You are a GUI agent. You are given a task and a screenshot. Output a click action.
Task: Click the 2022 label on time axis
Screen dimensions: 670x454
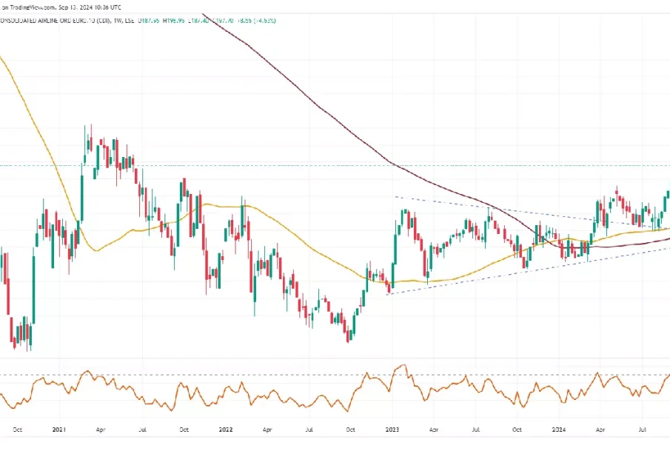227,429
